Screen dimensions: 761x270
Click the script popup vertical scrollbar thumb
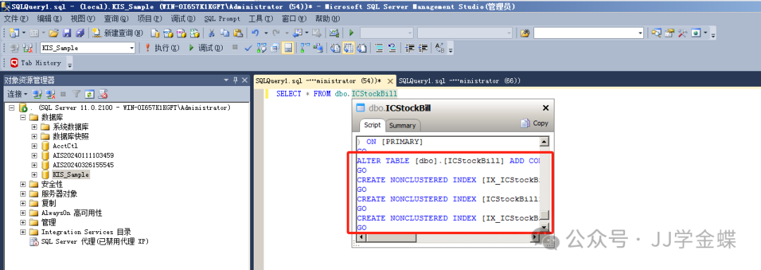[x=545, y=215]
